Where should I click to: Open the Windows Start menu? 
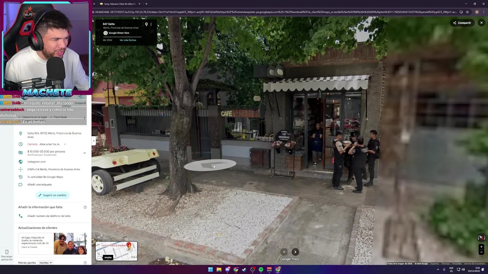[210, 269]
